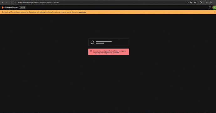Click the loading workspace placeholder card
Screen dimensions: 216x113
pyautogui.click(x=109, y=42)
